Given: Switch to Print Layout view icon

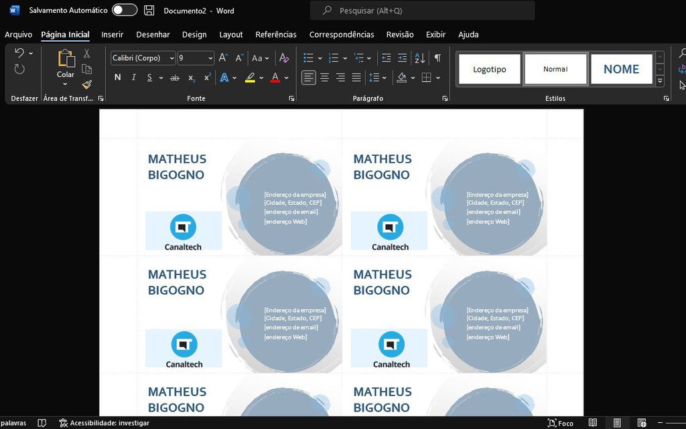Looking at the screenshot, I should (617, 423).
